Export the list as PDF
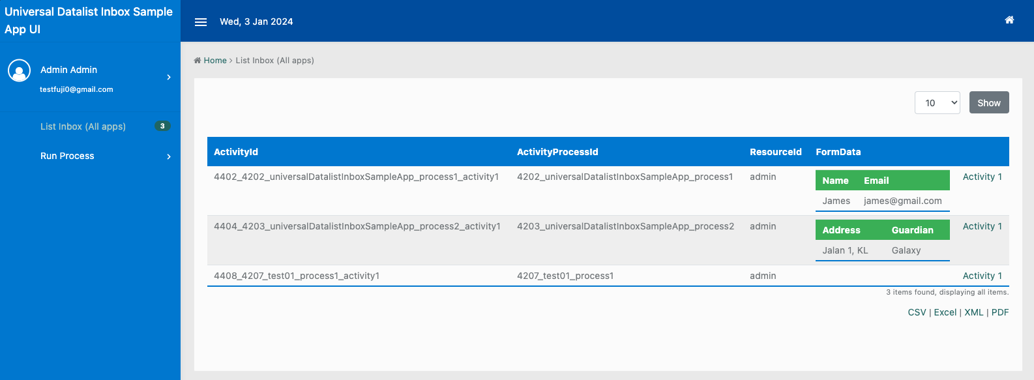Screen dimensions: 1034x380 tap(999, 312)
